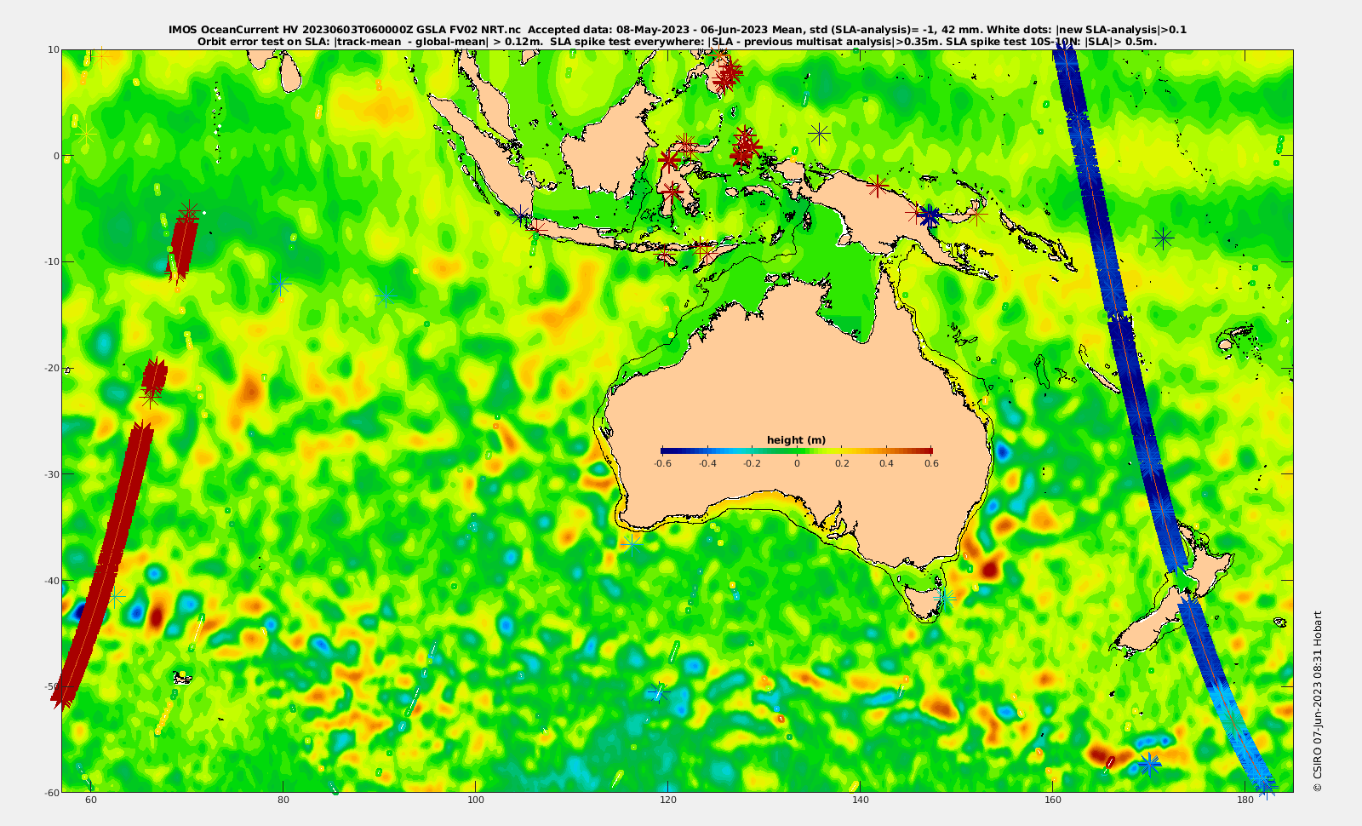Screen dimensions: 1362x826
Task: Click the Orbit error test subtitle line
Action: point(677,41)
